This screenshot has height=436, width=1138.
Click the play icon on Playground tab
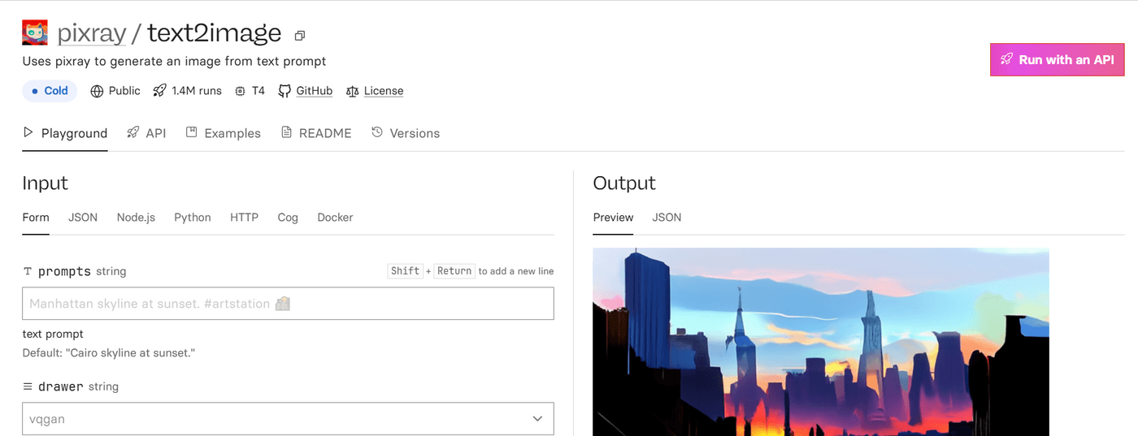pos(28,132)
